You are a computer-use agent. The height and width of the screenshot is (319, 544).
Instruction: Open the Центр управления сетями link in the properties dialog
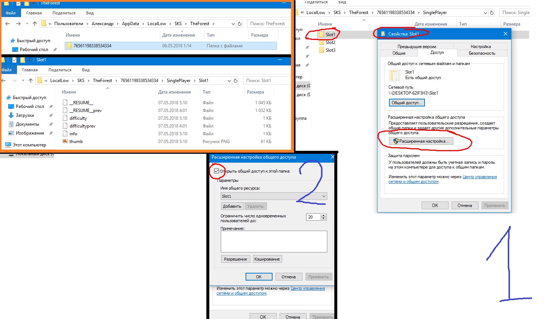[479, 177]
